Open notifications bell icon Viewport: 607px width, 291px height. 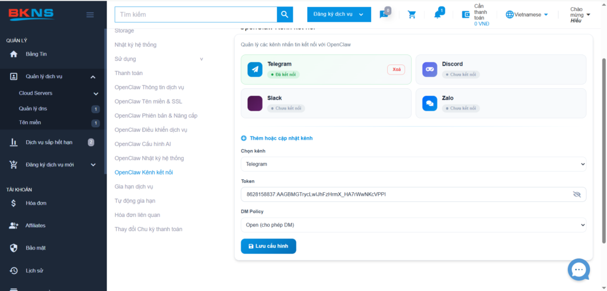click(438, 14)
